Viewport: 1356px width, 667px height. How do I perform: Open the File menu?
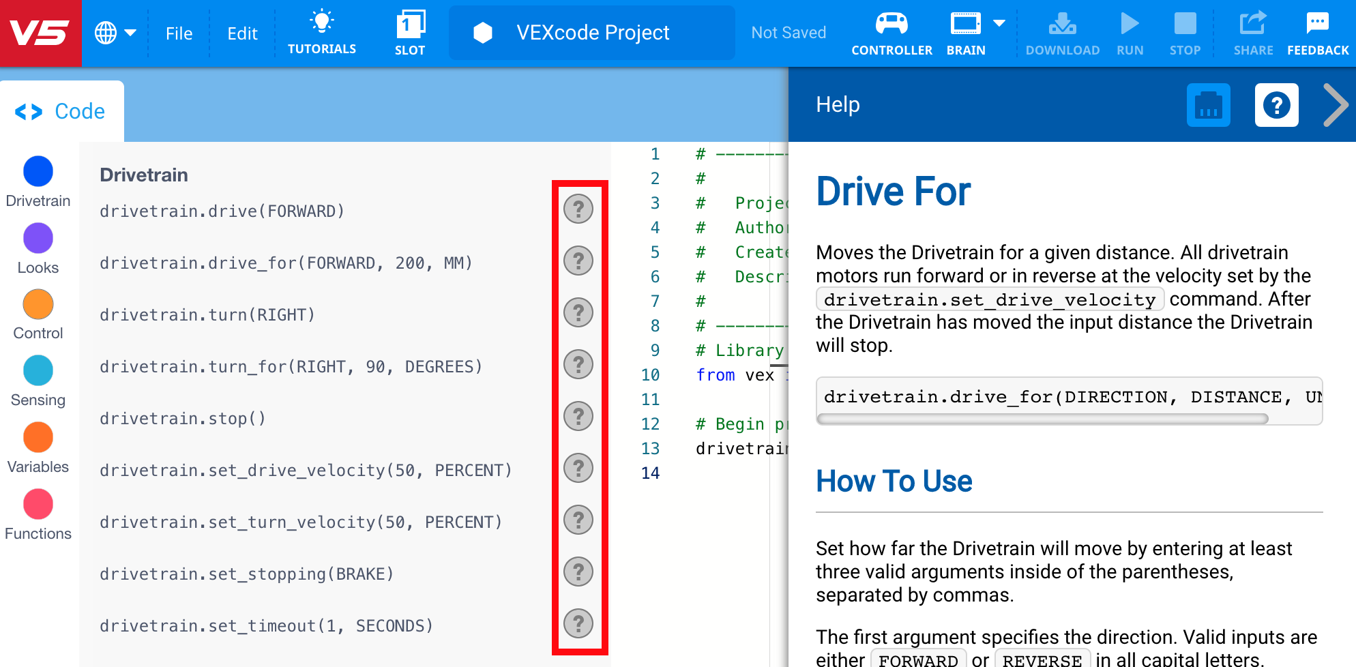pyautogui.click(x=178, y=32)
